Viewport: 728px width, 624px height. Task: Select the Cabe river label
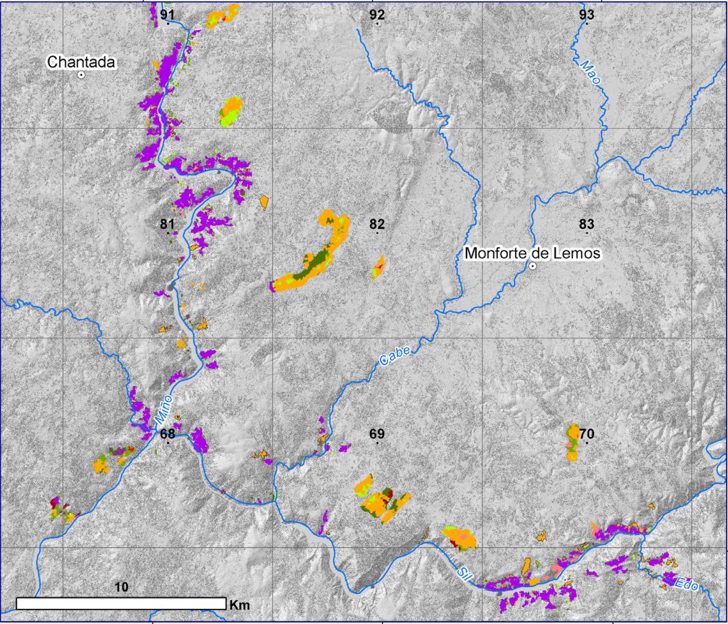pyautogui.click(x=395, y=355)
